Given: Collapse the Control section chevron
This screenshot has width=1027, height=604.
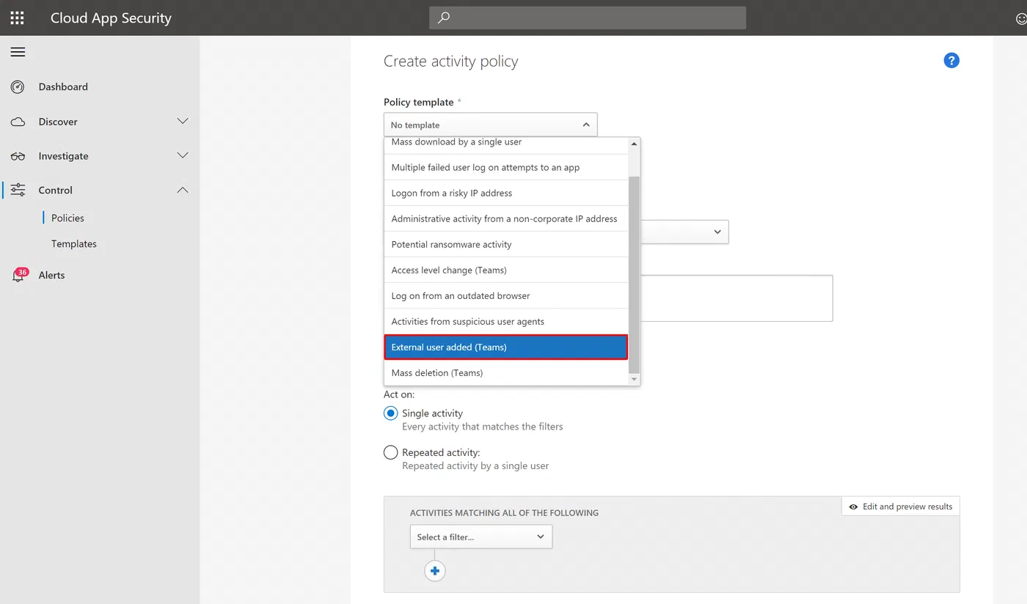Looking at the screenshot, I should click(x=183, y=190).
